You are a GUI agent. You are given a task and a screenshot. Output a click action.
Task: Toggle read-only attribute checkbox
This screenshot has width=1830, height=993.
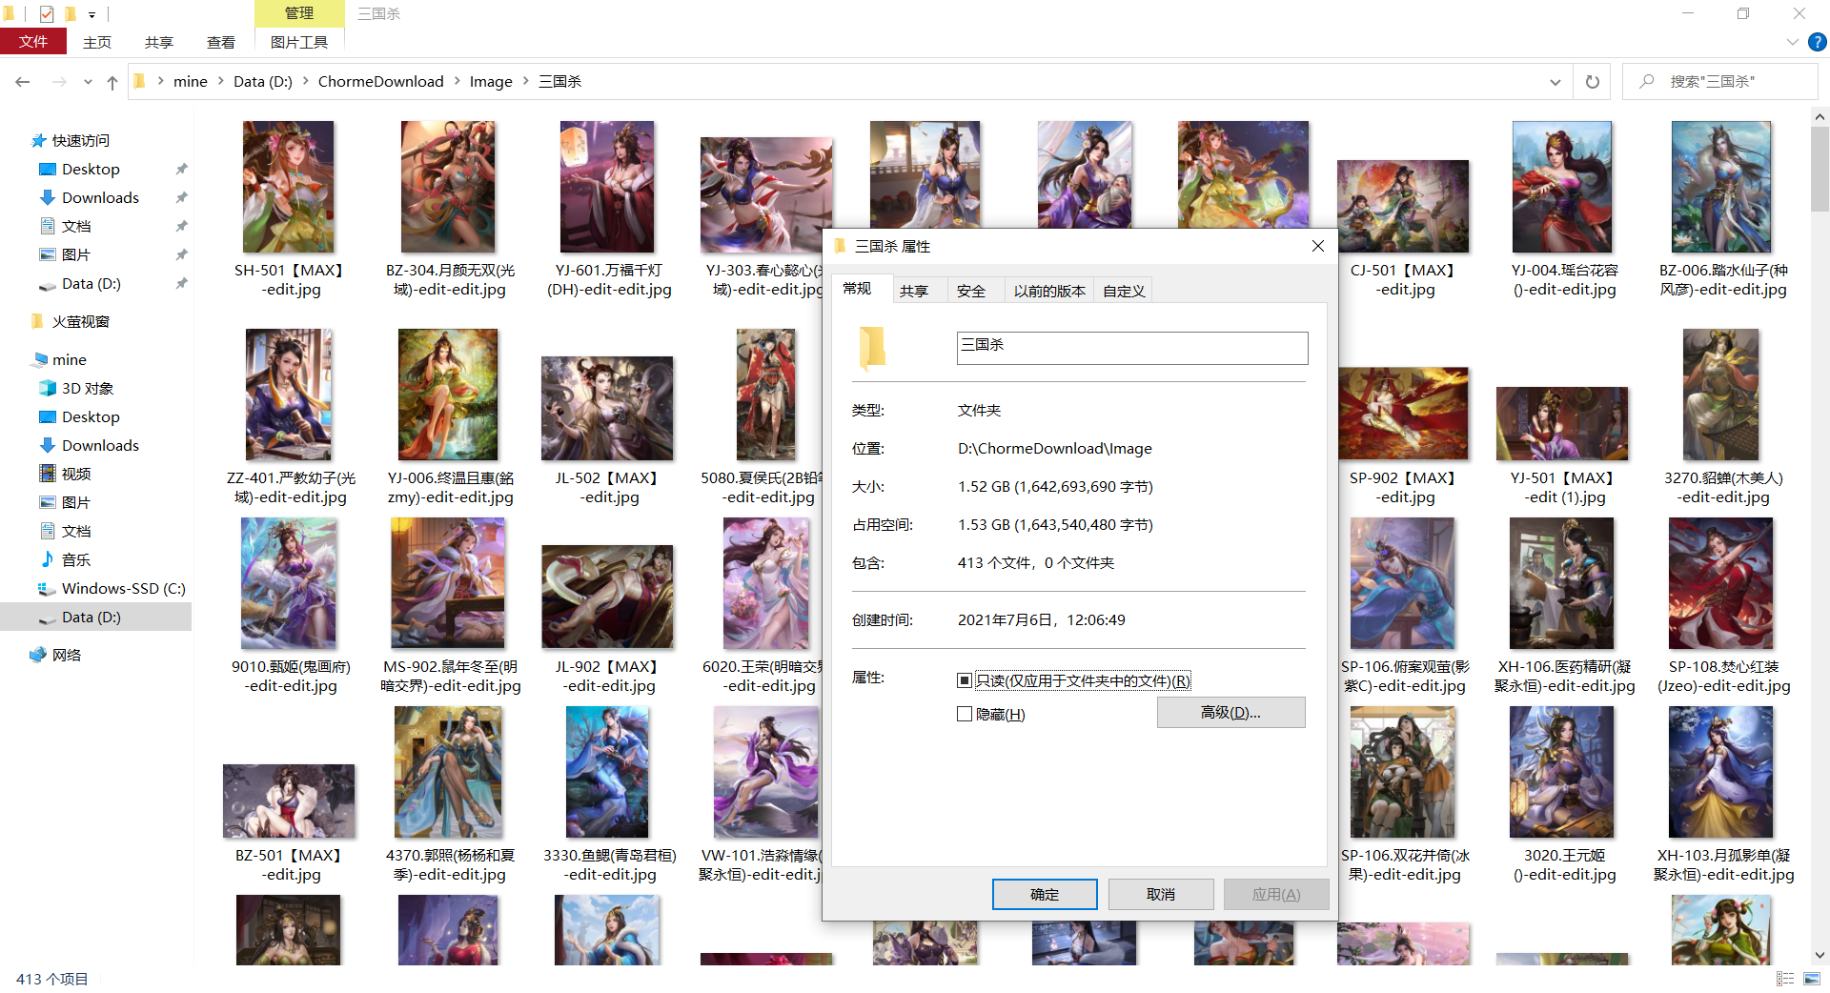coord(965,680)
